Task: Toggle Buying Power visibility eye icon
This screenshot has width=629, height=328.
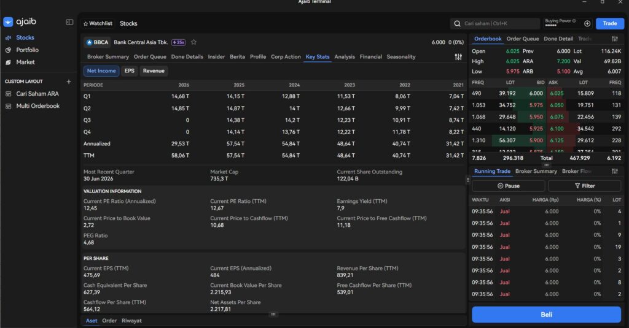Action: click(574, 21)
